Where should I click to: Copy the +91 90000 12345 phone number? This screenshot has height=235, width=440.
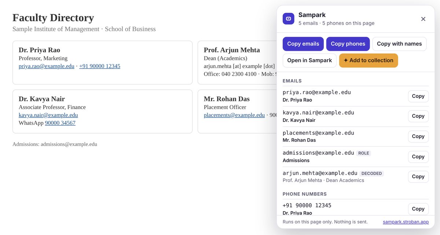pos(418,209)
